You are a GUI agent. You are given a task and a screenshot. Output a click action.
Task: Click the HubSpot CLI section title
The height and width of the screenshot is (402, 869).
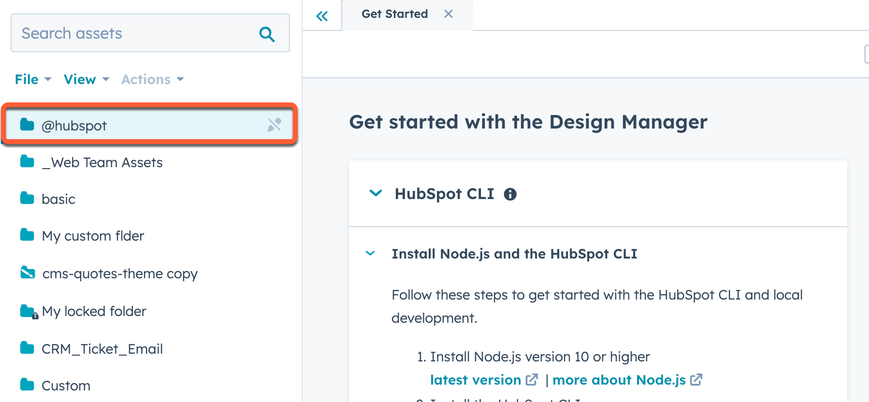tap(444, 194)
